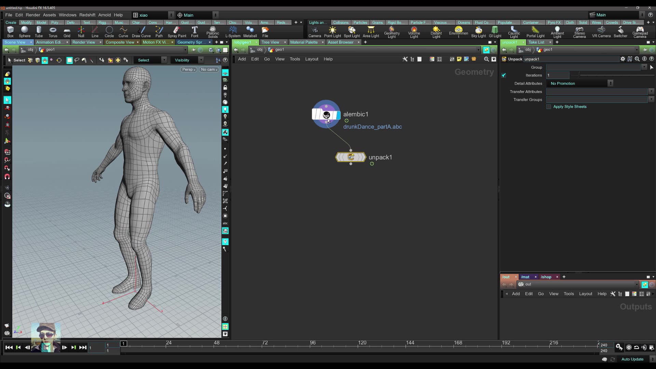Open network editor Layout menu

[x=311, y=59]
